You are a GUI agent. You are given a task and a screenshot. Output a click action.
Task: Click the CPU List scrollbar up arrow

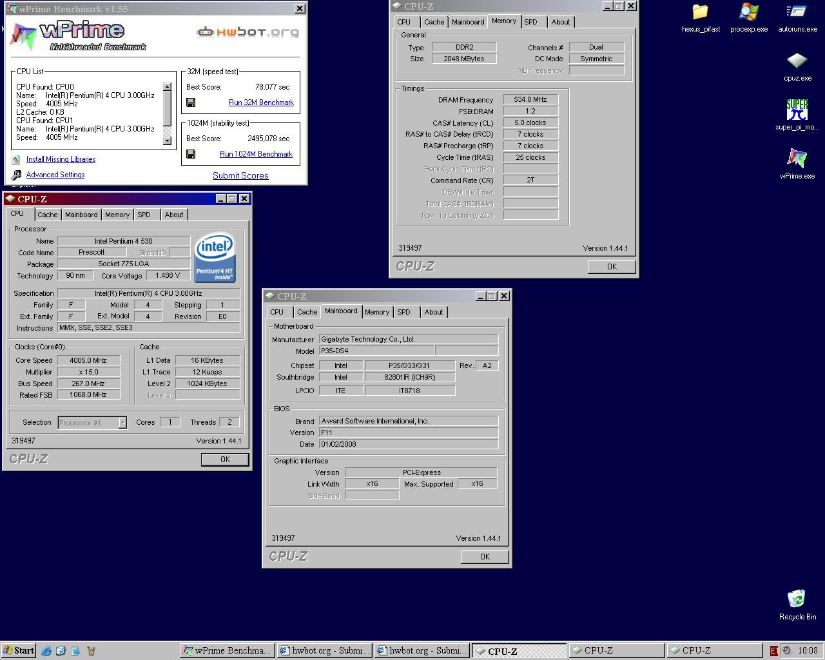click(x=168, y=87)
